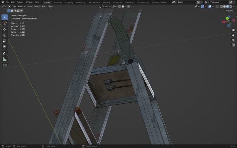Select the Rotate tool
Image resolution: width=237 pixels, height=148 pixels.
(x=4, y=35)
